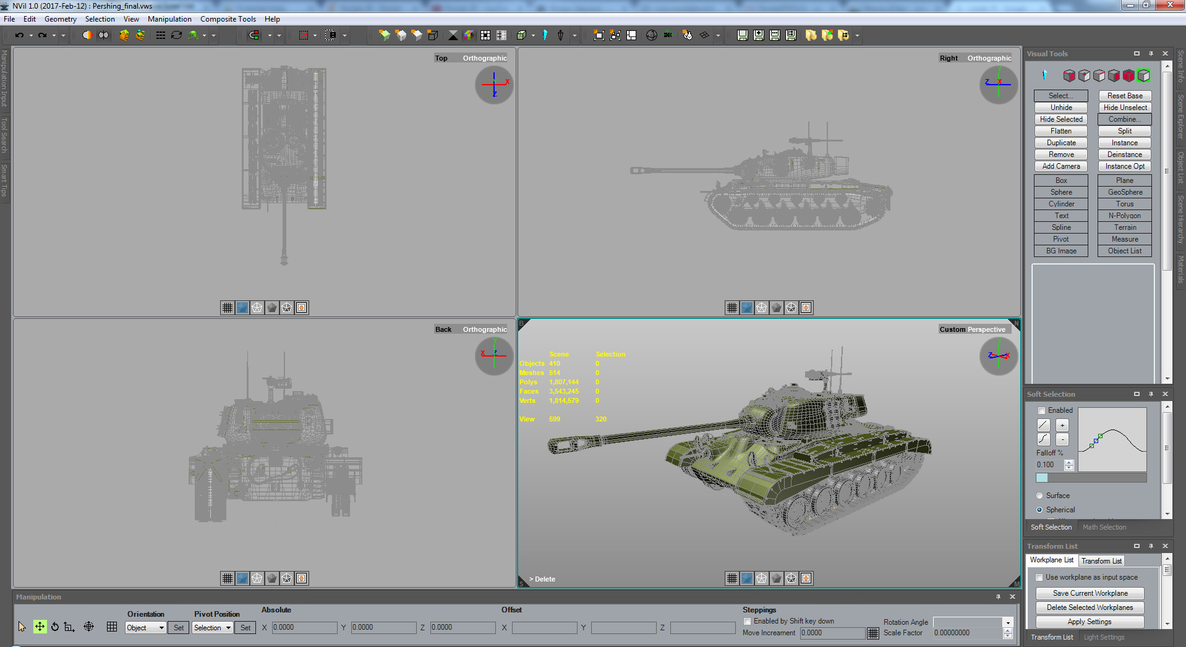Viewport: 1186px width, 647px height.
Task: Open a file using the folder toolbar icon
Action: [811, 35]
